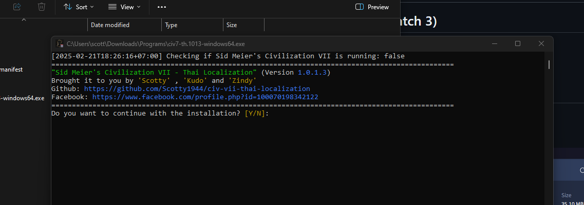Screen dimensions: 584x205
Task: Click the 'Scotty' author name
Action: coord(154,81)
